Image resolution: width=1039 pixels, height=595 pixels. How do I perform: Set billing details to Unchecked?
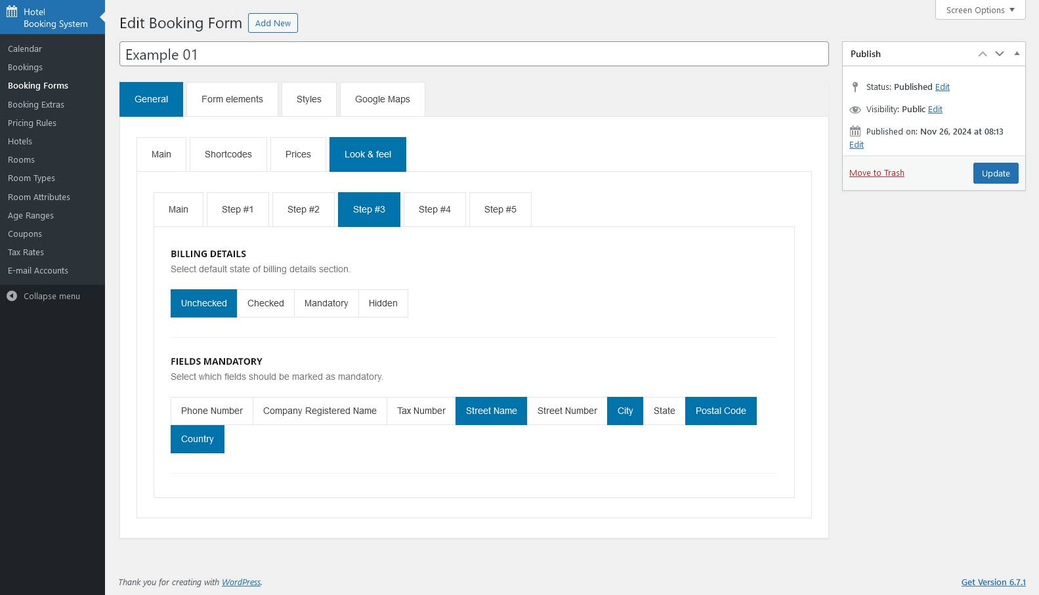(x=203, y=303)
